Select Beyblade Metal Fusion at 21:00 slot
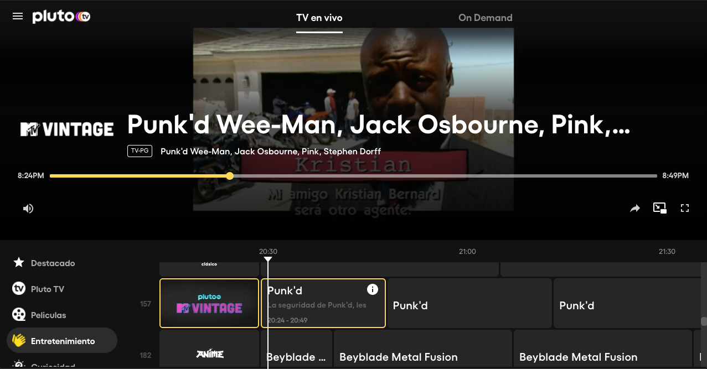The height and width of the screenshot is (369, 707). (x=423, y=356)
